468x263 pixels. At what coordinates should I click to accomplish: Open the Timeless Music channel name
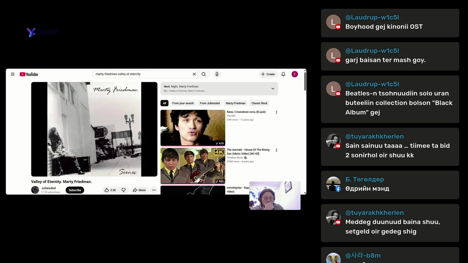235,157
